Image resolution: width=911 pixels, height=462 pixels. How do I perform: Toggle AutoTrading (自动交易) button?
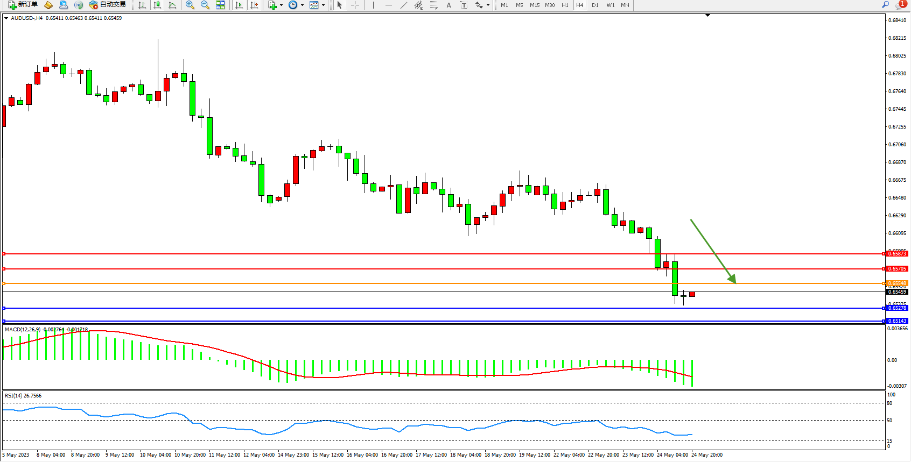click(x=108, y=5)
